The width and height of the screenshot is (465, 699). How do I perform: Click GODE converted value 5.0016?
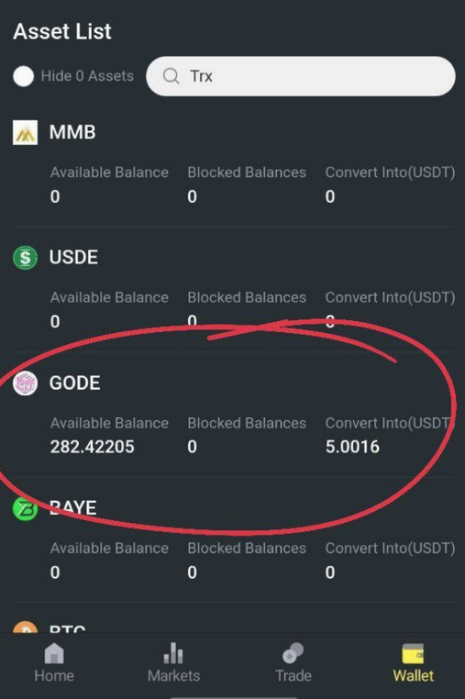pyautogui.click(x=352, y=447)
